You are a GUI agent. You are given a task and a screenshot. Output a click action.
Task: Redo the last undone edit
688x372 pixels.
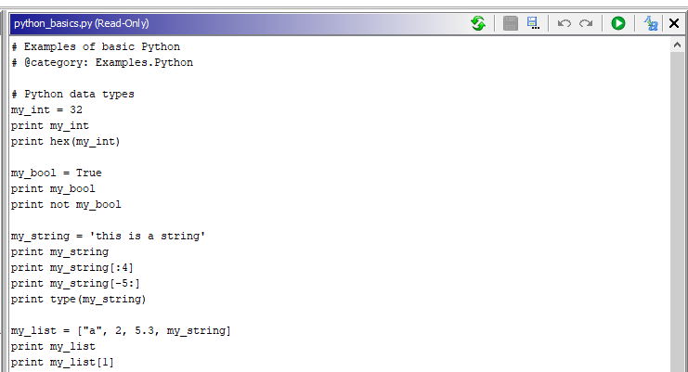tap(586, 23)
